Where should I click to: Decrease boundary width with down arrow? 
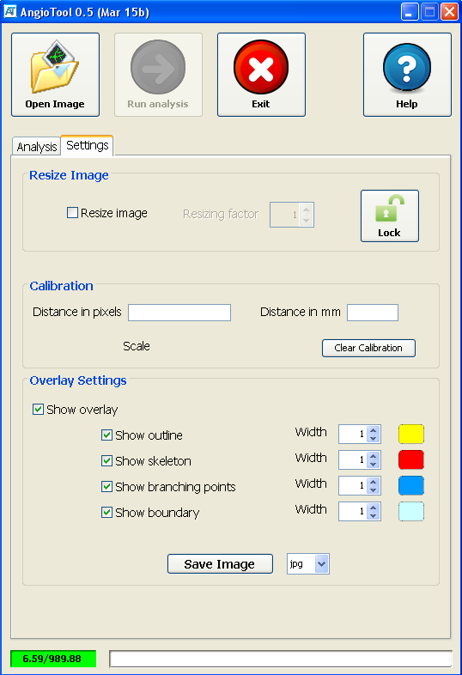click(x=374, y=516)
